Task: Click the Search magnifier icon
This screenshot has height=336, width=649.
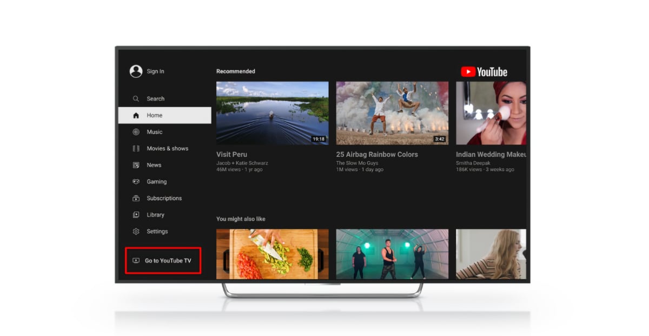Action: click(x=136, y=99)
